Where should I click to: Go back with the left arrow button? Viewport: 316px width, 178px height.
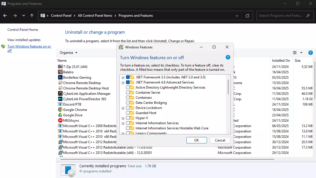[5, 16]
